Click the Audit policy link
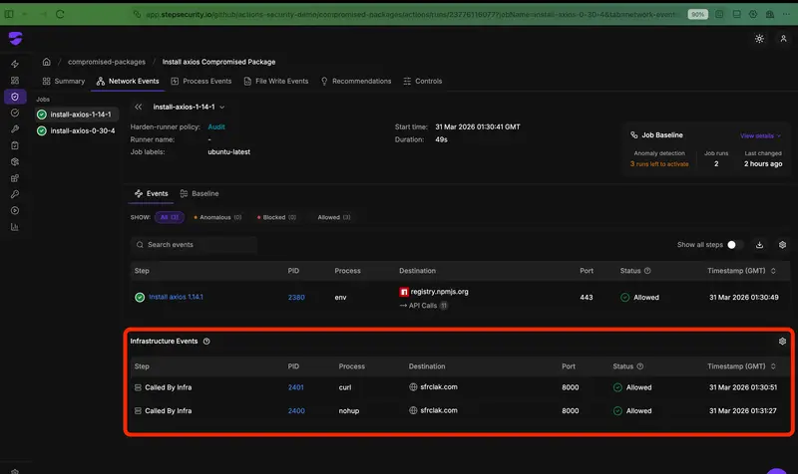 (x=216, y=127)
